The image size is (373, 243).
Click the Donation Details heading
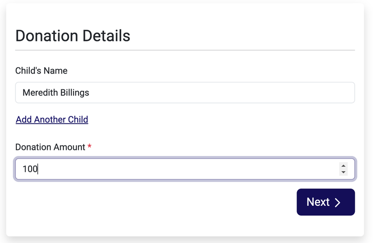coord(73,36)
